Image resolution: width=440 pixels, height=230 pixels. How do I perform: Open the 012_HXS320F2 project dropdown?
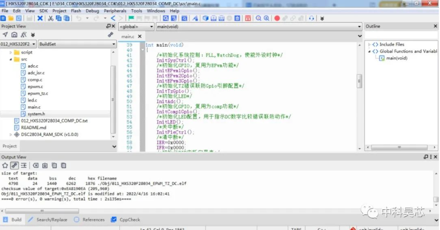point(18,44)
